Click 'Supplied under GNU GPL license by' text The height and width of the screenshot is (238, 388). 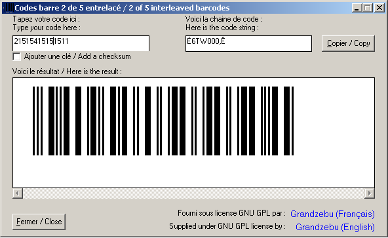[227, 226]
